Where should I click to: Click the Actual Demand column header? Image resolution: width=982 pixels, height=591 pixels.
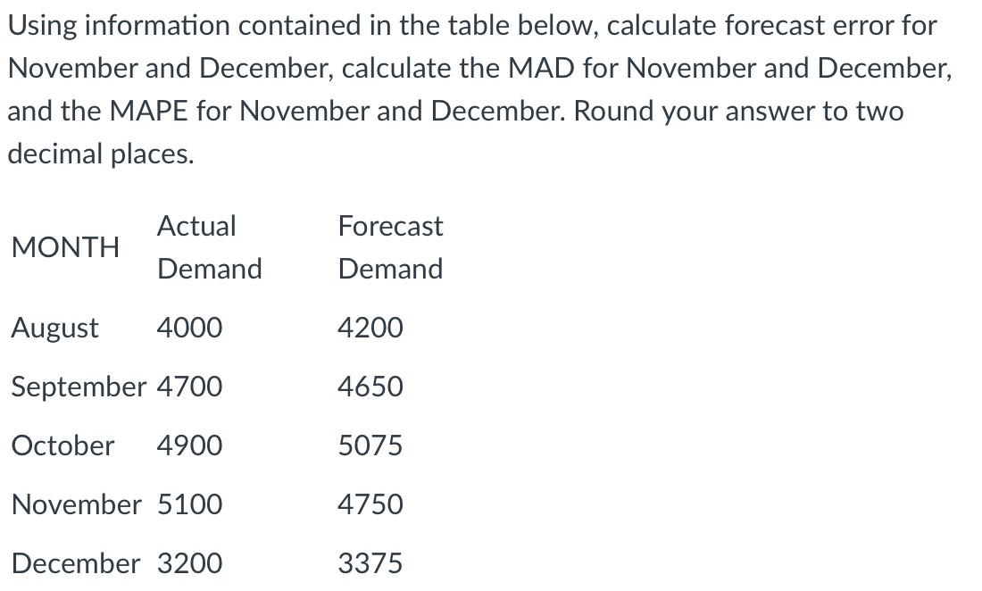209,247
